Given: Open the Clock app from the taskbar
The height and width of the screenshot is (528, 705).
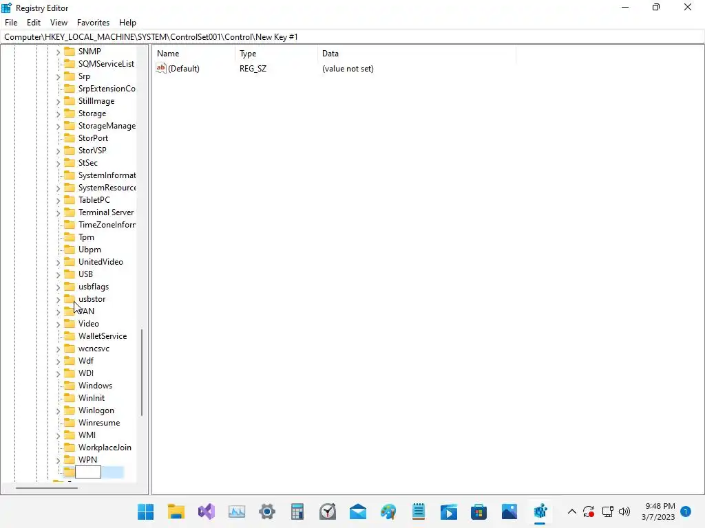Looking at the screenshot, I should pyautogui.click(x=328, y=511).
